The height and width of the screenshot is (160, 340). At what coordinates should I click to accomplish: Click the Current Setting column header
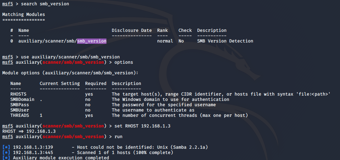[x=59, y=84]
